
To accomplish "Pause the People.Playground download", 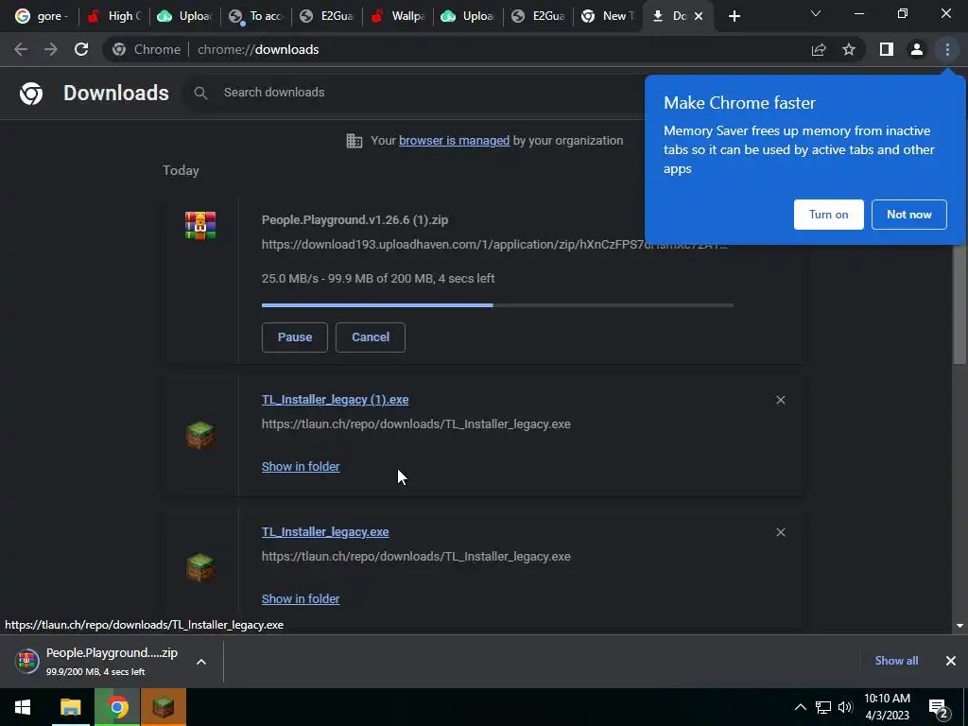I will pyautogui.click(x=295, y=337).
